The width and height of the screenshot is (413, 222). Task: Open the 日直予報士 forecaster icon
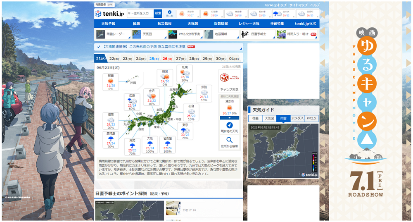[x=245, y=34]
